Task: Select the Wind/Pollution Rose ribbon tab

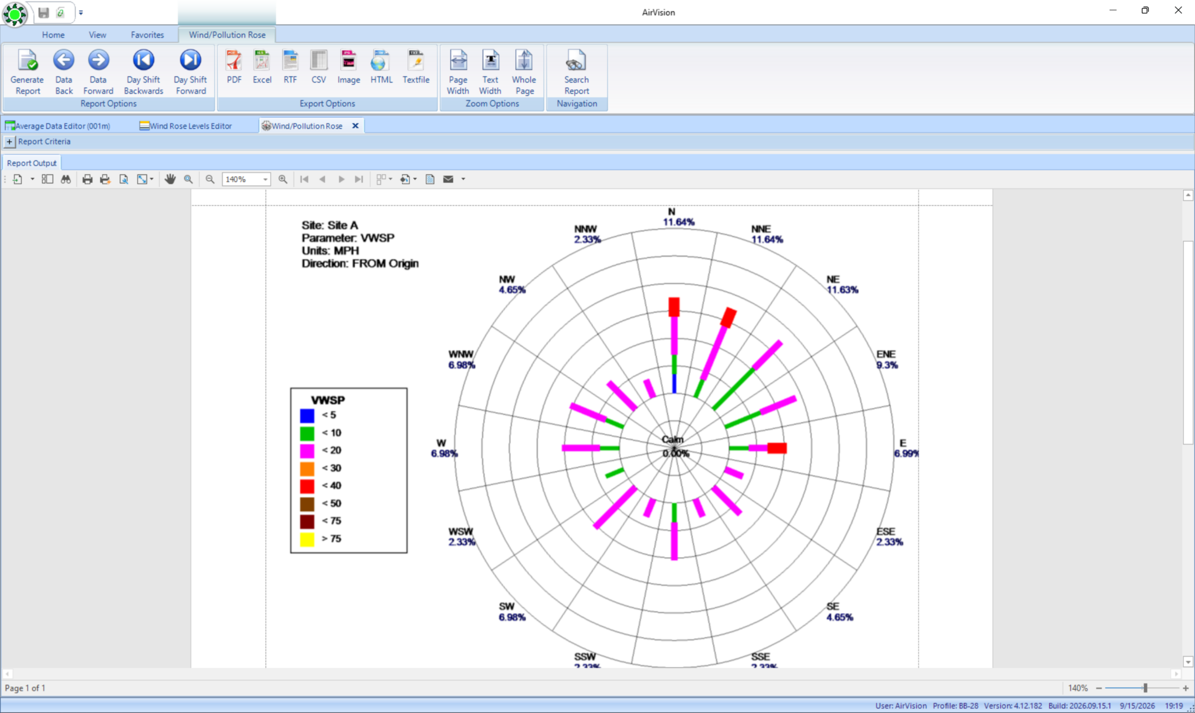Action: point(227,35)
